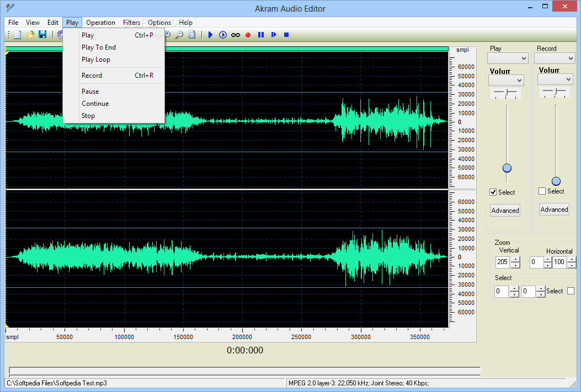Start playback with the blue Play icon
Viewport: 581px width, 392px height.
[x=210, y=35]
